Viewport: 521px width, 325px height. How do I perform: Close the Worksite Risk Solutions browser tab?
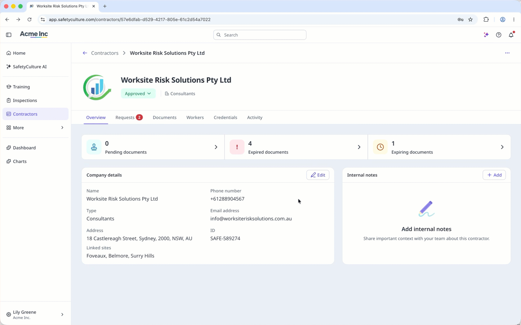[x=94, y=6]
